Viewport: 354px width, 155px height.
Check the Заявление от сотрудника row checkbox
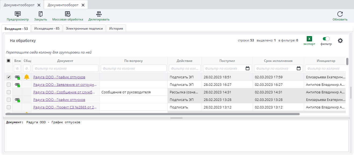pos(9,84)
